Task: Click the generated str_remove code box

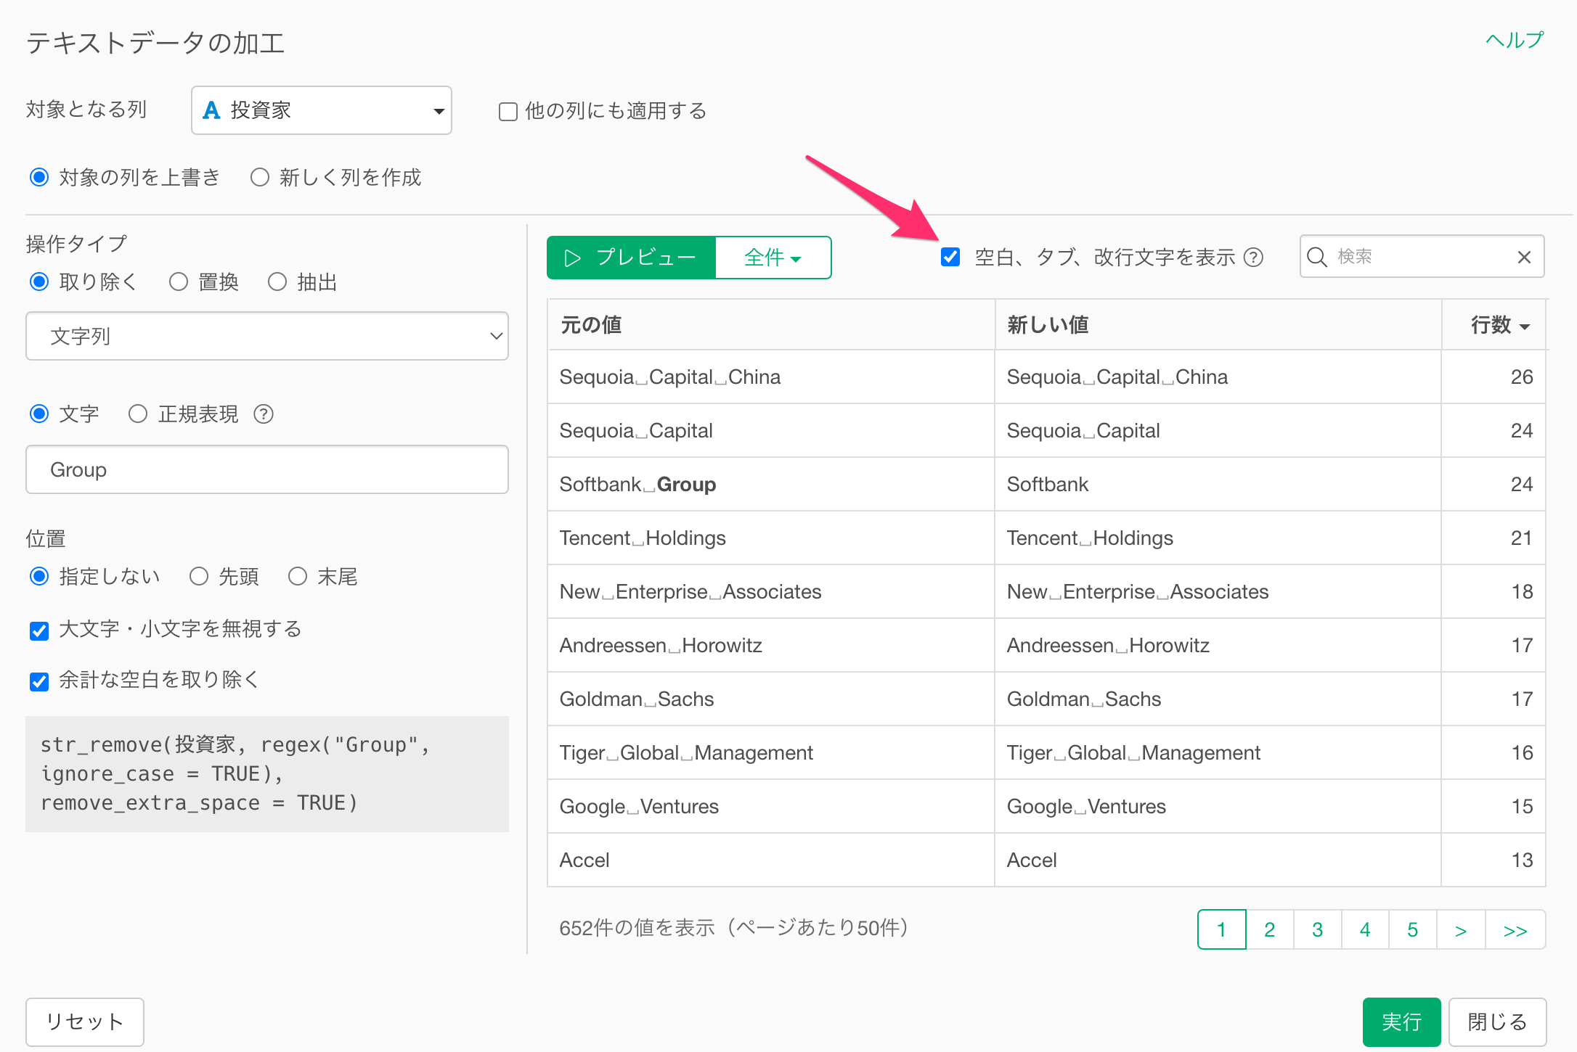Action: [x=267, y=774]
